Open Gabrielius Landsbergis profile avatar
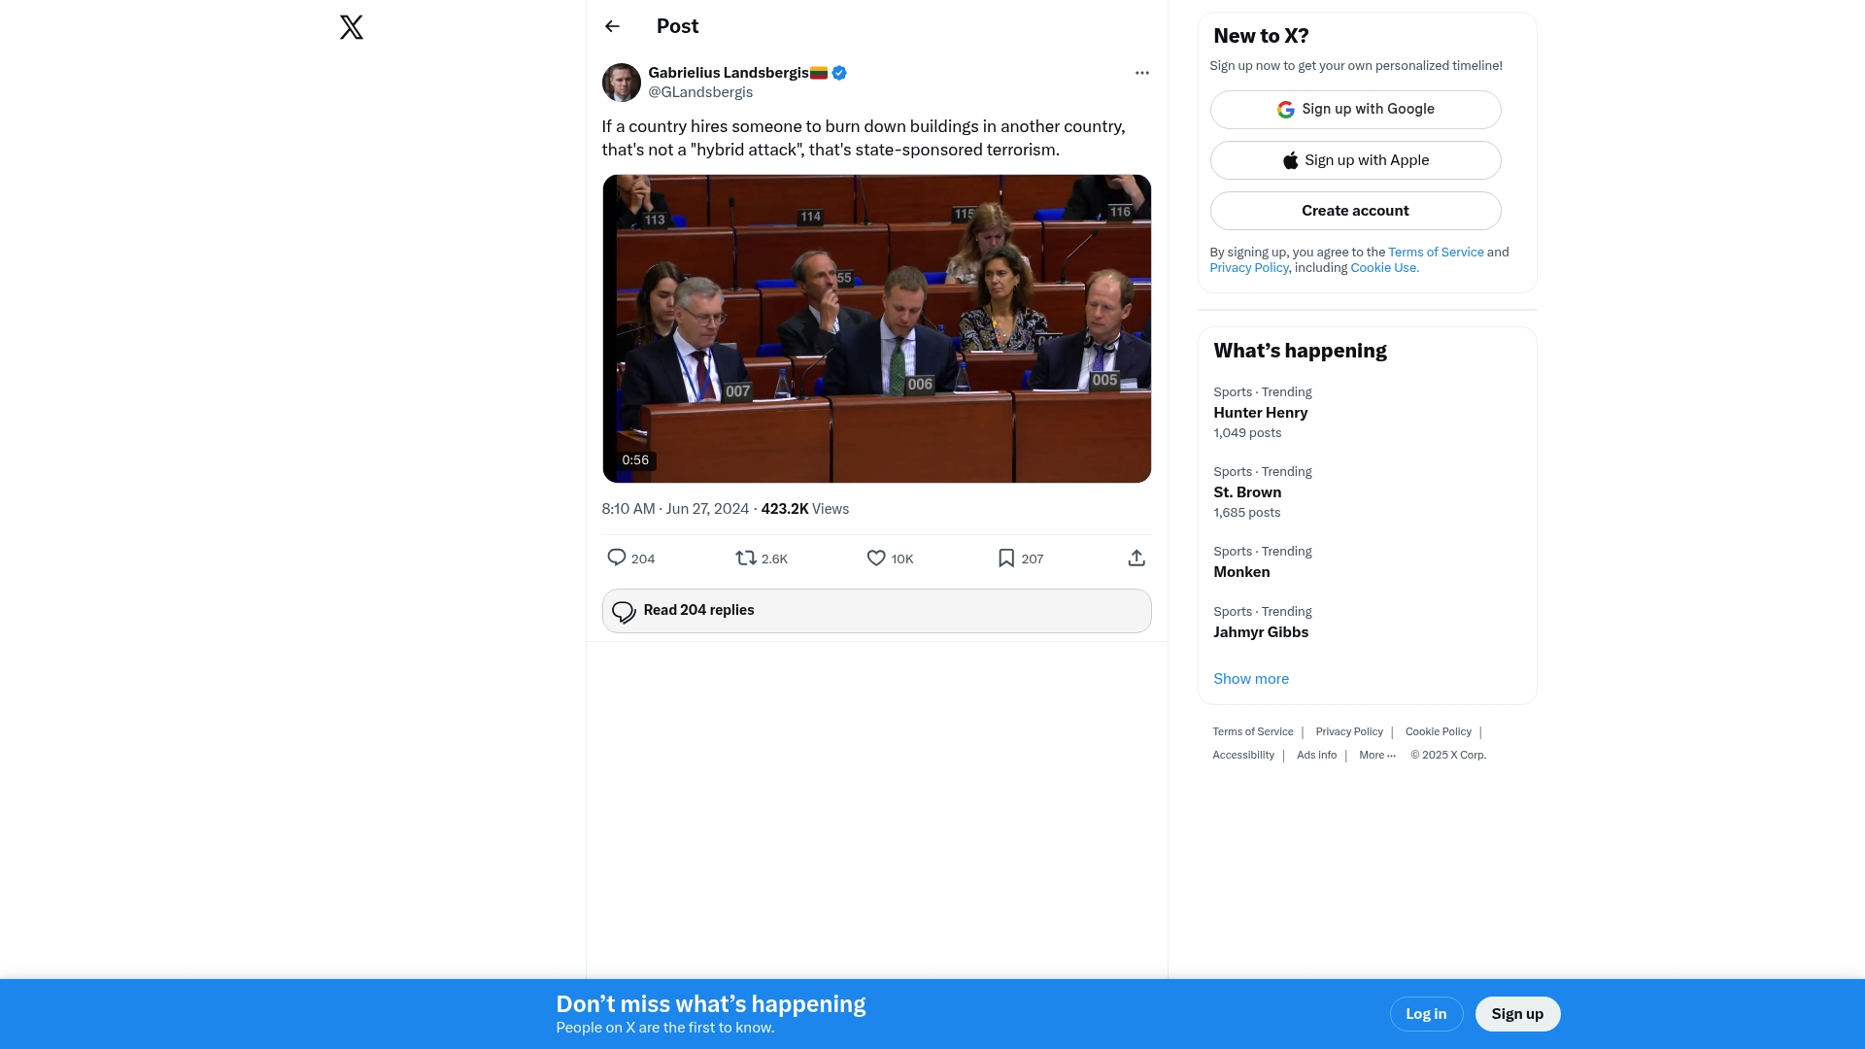The width and height of the screenshot is (1865, 1049). point(621,83)
